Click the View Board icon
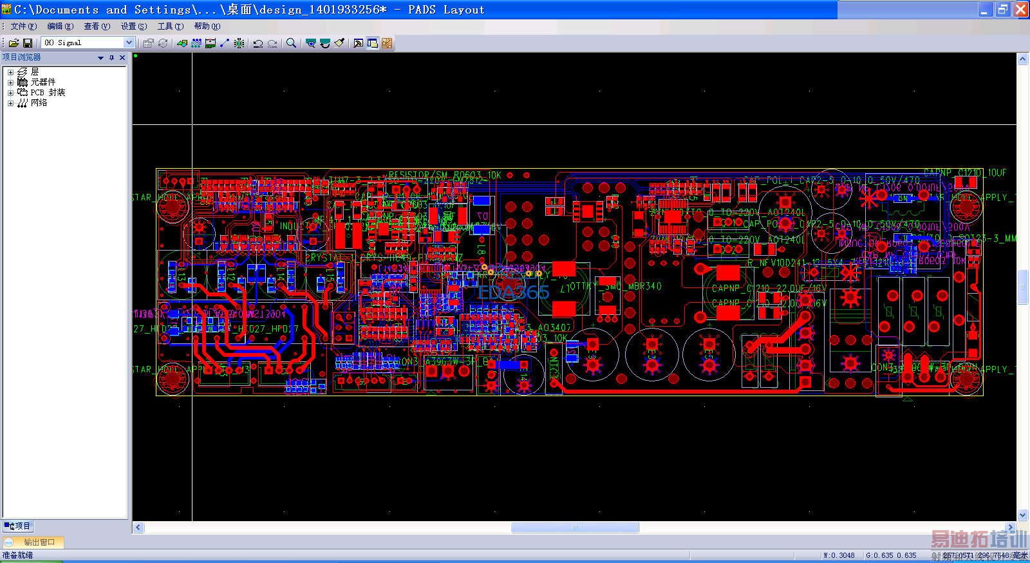The height and width of the screenshot is (563, 1030). (311, 43)
